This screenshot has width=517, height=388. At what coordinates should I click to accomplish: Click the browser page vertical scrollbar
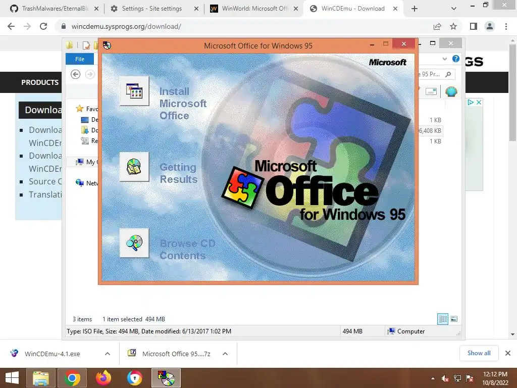[x=513, y=92]
